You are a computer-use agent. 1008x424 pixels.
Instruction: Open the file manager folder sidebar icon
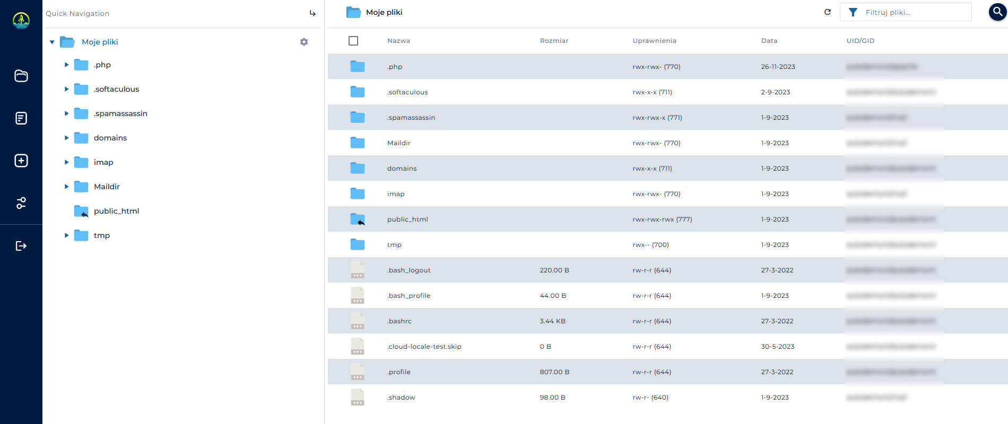point(21,76)
